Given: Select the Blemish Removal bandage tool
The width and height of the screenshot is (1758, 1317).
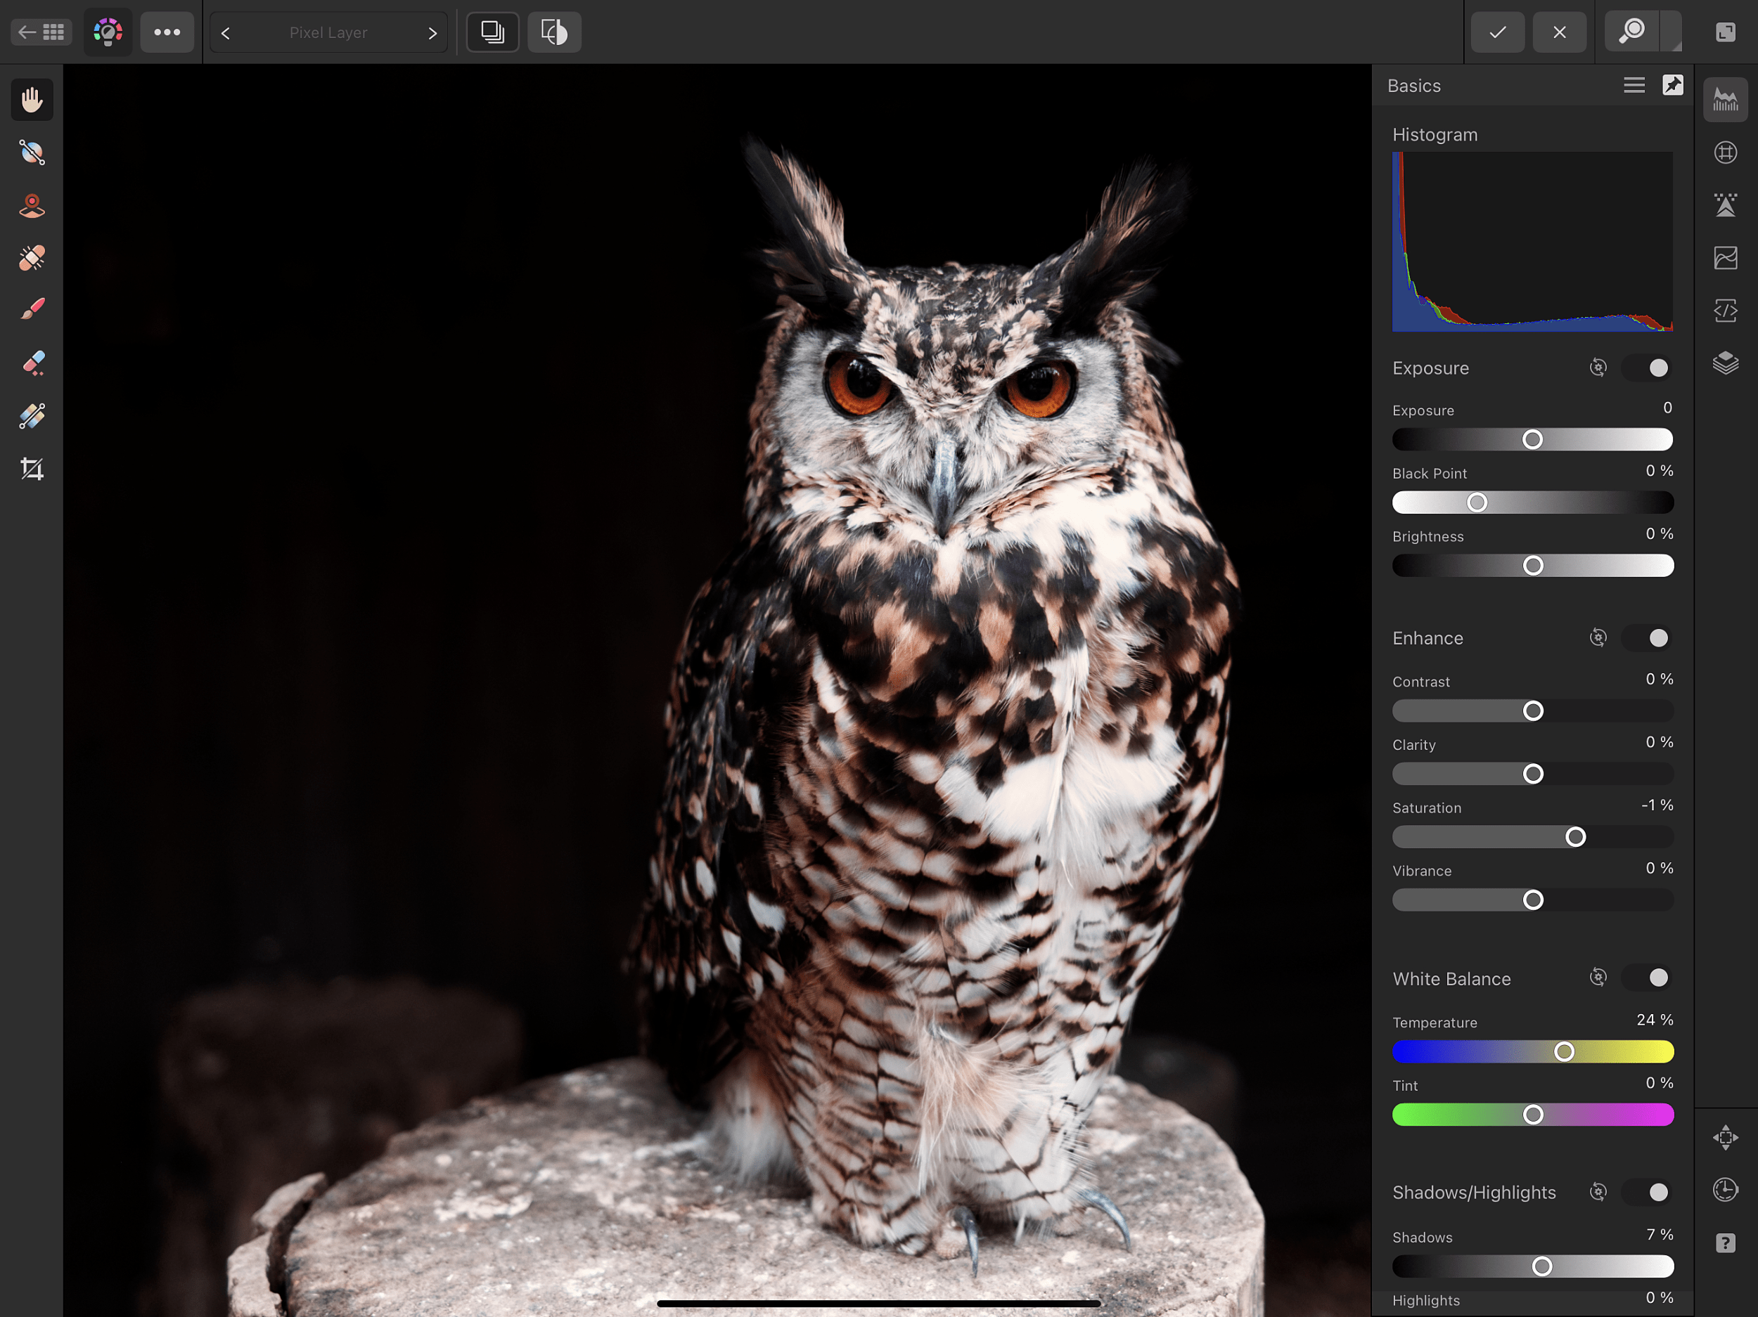Looking at the screenshot, I should pyautogui.click(x=32, y=258).
